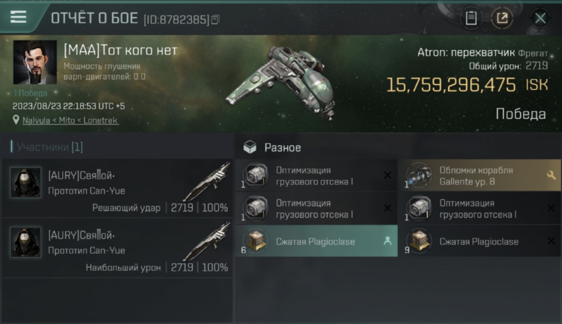Select the Обломки корабля Gallente ур. 8 item
The width and height of the screenshot is (562, 324).
pyautogui.click(x=480, y=175)
